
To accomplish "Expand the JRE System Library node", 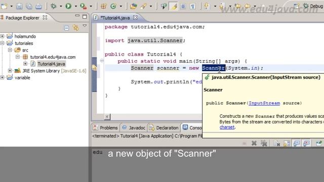I will [10, 71].
